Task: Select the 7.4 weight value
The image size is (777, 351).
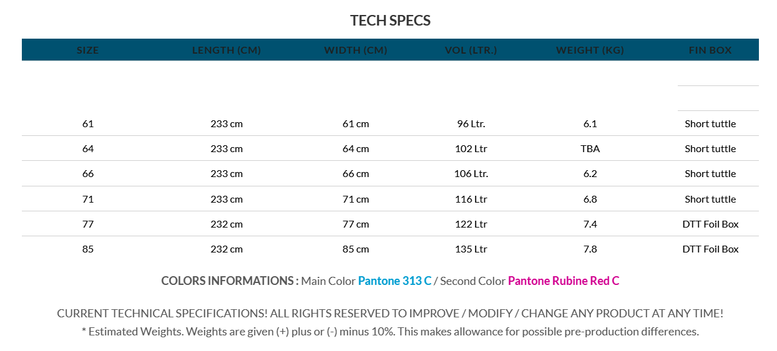Action: coord(590,224)
